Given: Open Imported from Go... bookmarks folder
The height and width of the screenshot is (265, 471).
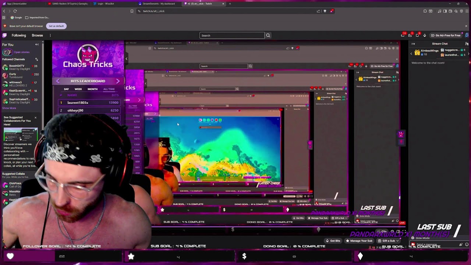Looking at the screenshot, I should (37, 17).
